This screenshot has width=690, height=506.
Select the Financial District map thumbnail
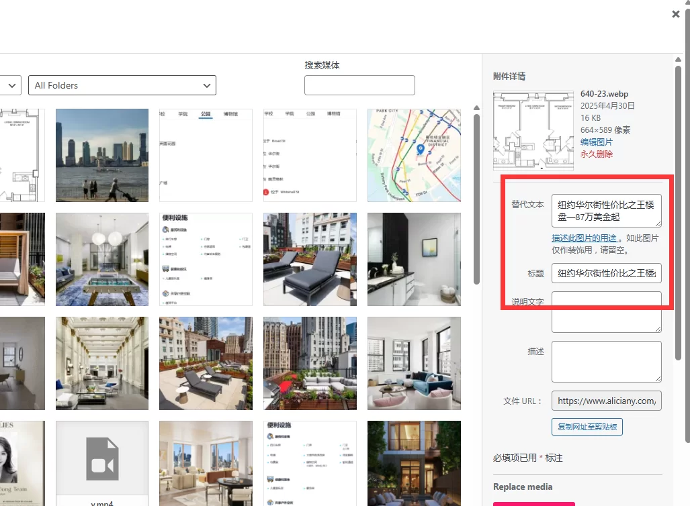[414, 155]
